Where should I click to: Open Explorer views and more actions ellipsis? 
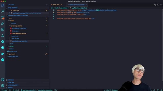pos(46,5)
